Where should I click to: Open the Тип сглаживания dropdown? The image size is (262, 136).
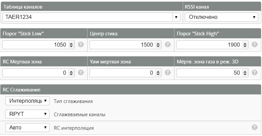27,101
